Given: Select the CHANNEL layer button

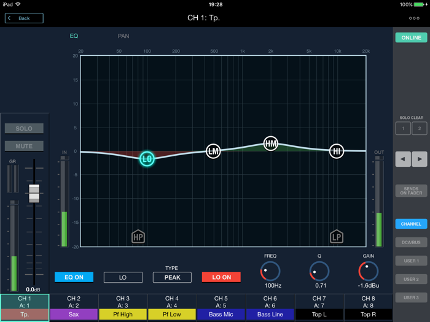Looking at the screenshot, I should [411, 224].
